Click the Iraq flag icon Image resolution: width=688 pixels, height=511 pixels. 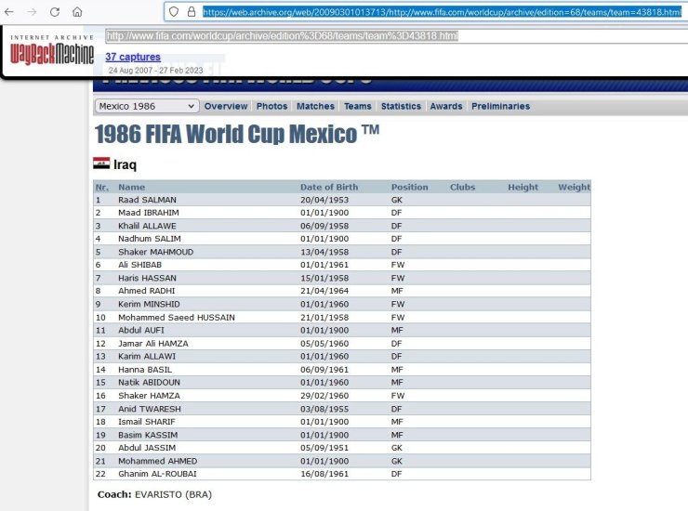click(x=101, y=164)
